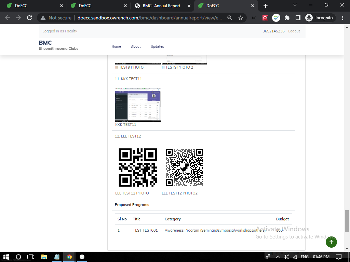
Task: Open a new browser tab
Action: coord(266,6)
